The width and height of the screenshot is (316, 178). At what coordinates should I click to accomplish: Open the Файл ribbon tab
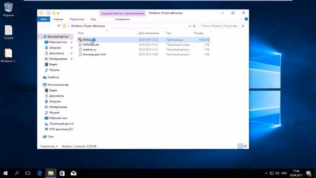43,19
